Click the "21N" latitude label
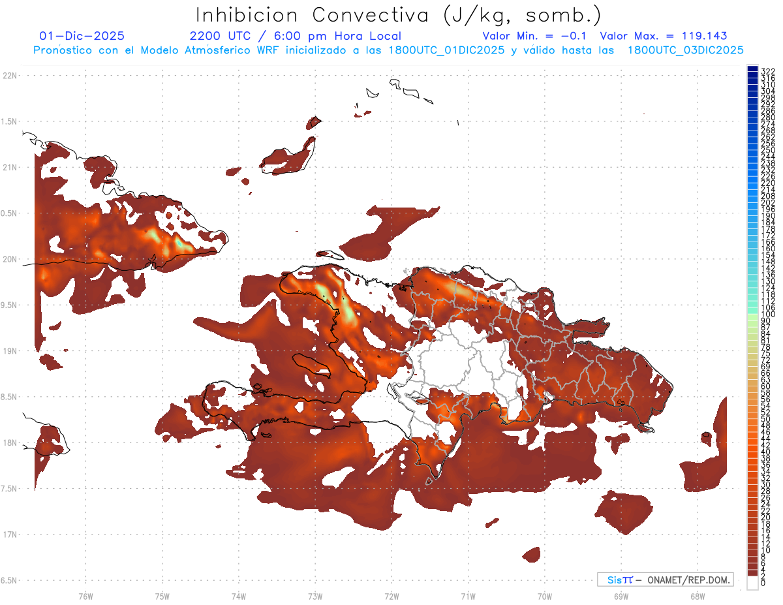 click(9, 167)
